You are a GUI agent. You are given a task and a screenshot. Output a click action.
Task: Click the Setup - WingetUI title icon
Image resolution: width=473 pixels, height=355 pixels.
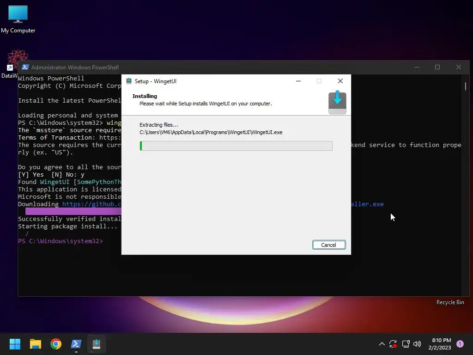tap(129, 81)
